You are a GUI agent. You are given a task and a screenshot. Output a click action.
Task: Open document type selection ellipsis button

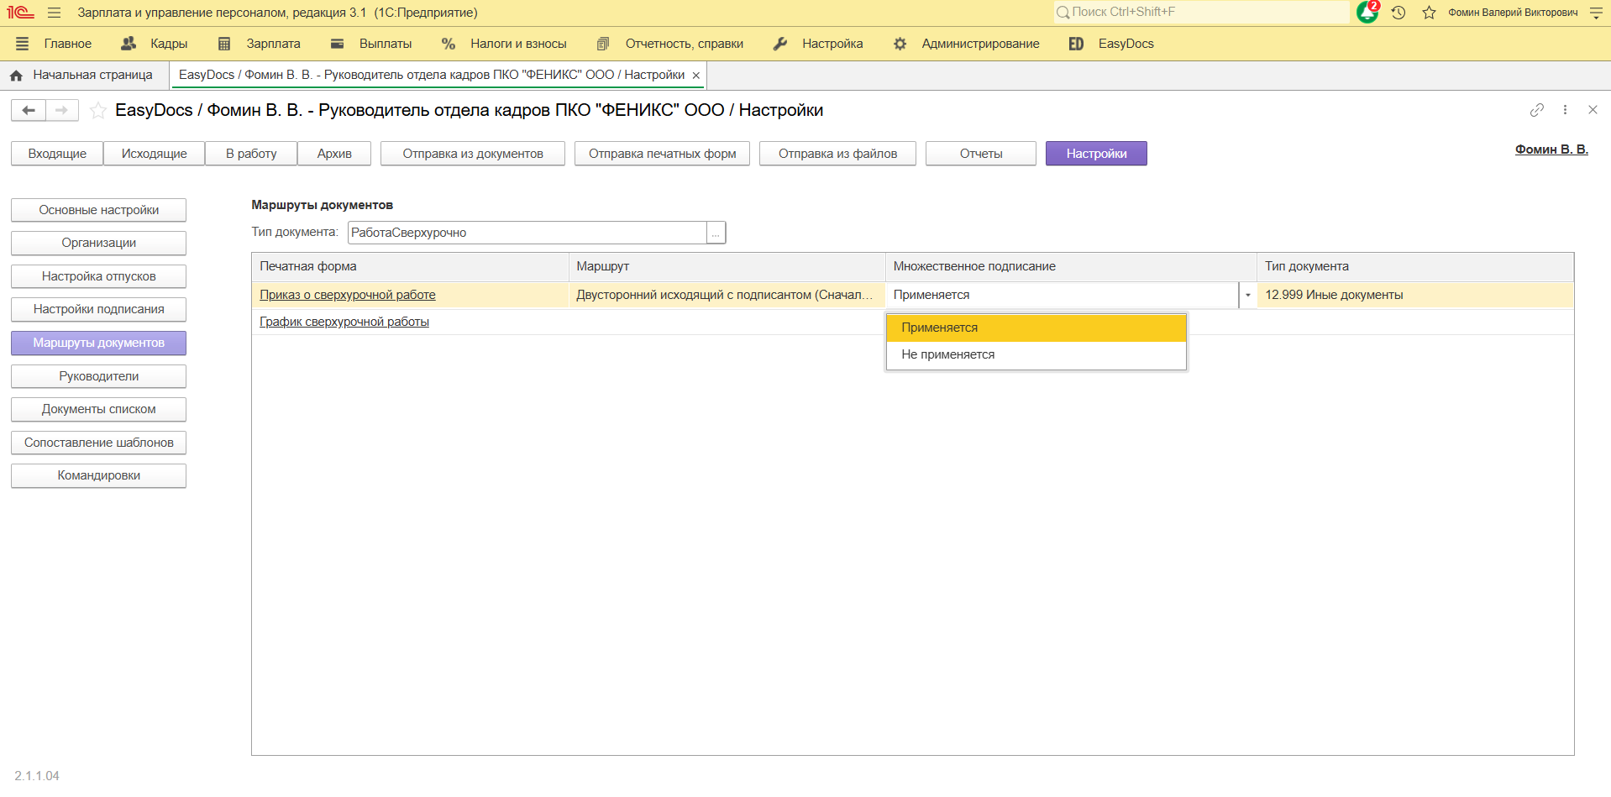click(716, 233)
